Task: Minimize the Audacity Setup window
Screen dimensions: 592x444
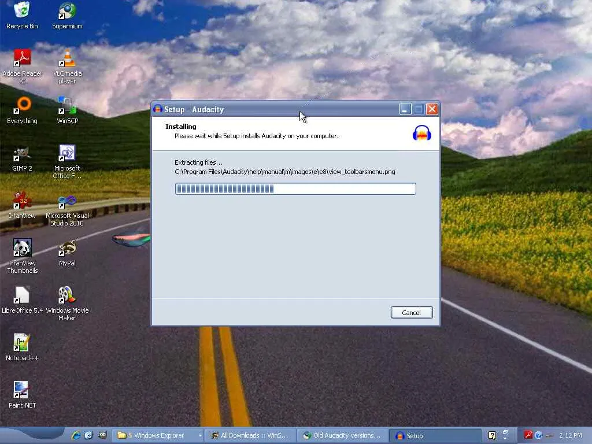Action: [405, 109]
